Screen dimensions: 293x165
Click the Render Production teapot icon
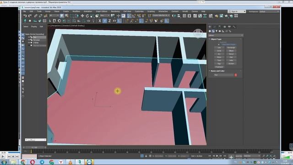pyautogui.click(x=227, y=16)
